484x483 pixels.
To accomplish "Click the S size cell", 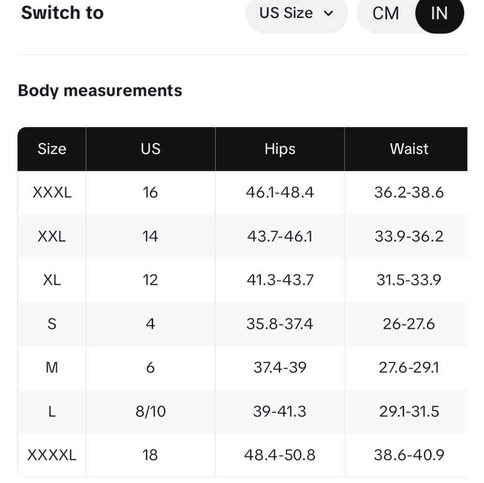I will tap(52, 324).
